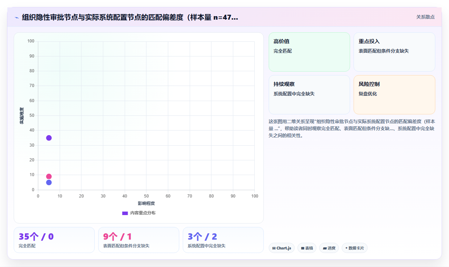Click 表面匹配但条件分支缺失 label under 9个 / 1

(126, 246)
